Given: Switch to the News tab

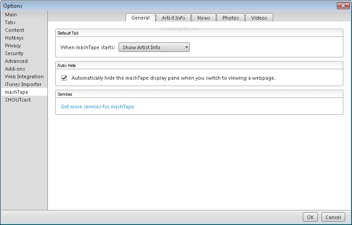Looking at the screenshot, I should click(x=204, y=18).
